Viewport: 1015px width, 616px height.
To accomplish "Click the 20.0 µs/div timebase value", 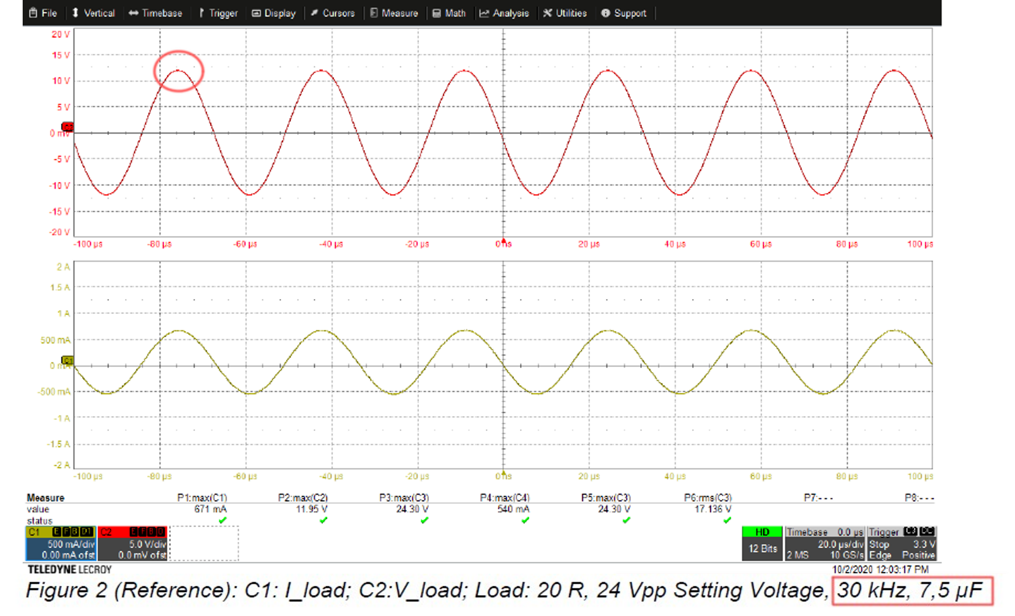I will [840, 544].
